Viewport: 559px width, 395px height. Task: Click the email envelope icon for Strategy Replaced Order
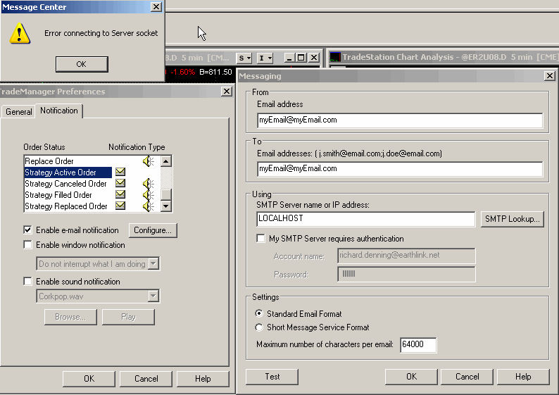[x=120, y=206]
